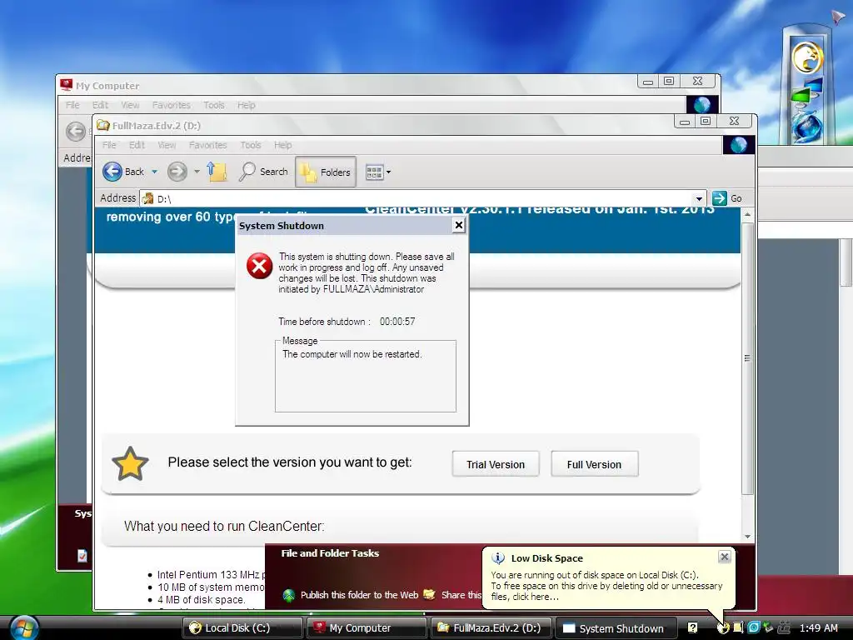Viewport: 853px width, 640px height.
Task: Click the page scroll up arrow
Action: pos(747,214)
